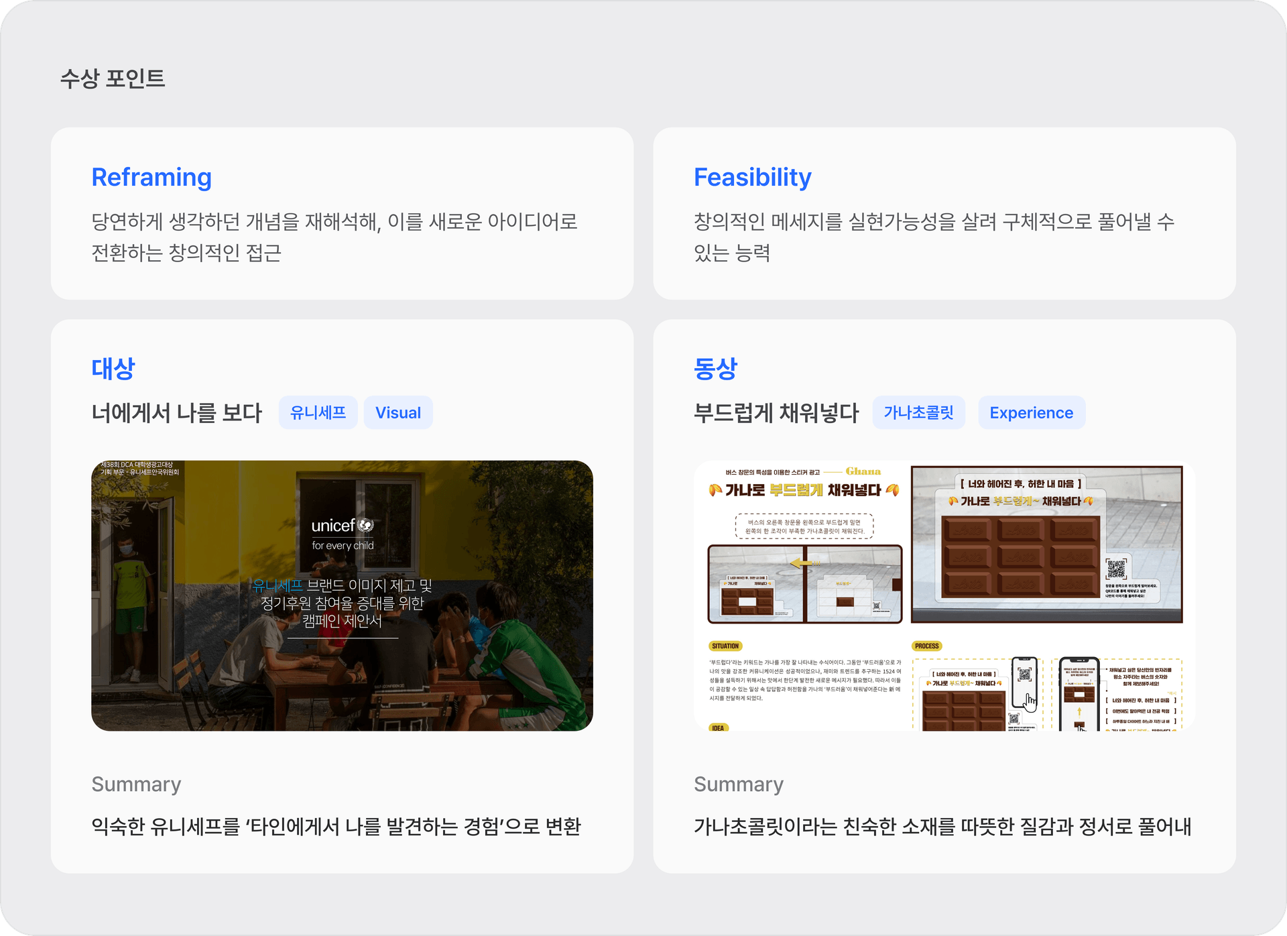Select the QR code on the chocolate sticker
1287x936 pixels.
(x=1117, y=568)
